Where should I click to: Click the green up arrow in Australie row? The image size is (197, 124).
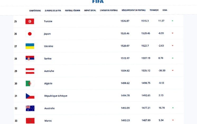pos(172,108)
